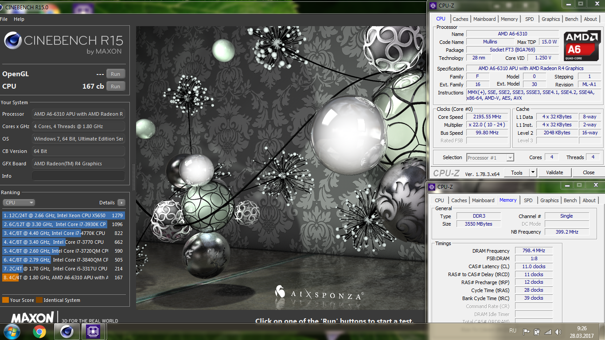Click the MAXON logo below the ranking panel
Image resolution: width=605 pixels, height=340 pixels.
(32, 318)
